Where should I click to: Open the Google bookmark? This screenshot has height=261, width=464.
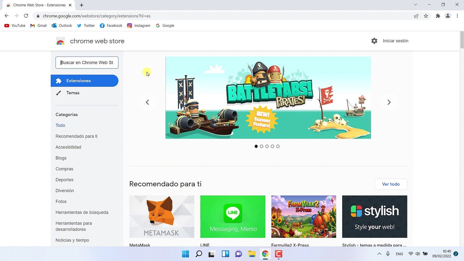(165, 26)
